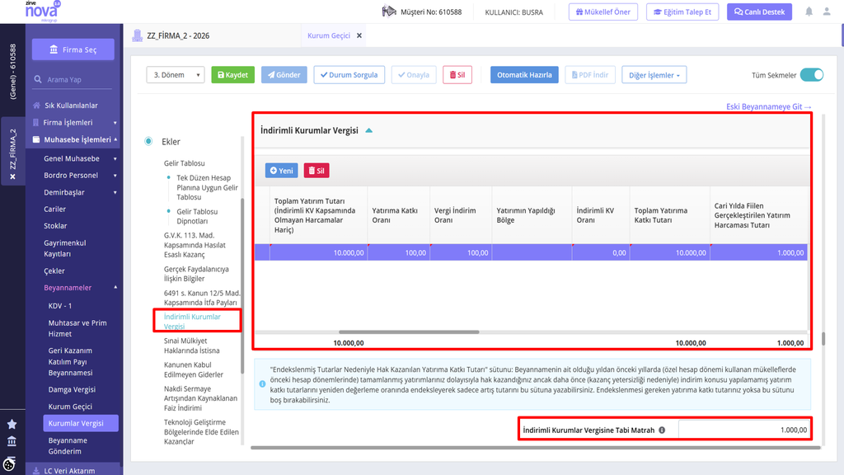Image resolution: width=844 pixels, height=475 pixels.
Task: Follow Eski Beyannameye Git link
Action: point(769,106)
